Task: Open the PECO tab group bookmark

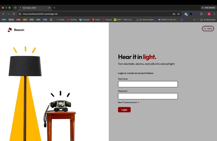Action: point(11,20)
